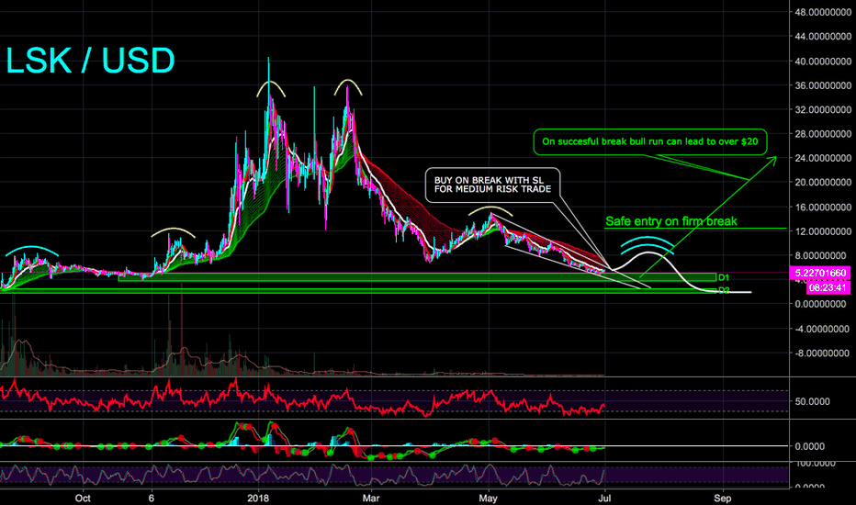This screenshot has height=505, width=856.
Task: Click the D2 support zone label
Action: coord(724,290)
